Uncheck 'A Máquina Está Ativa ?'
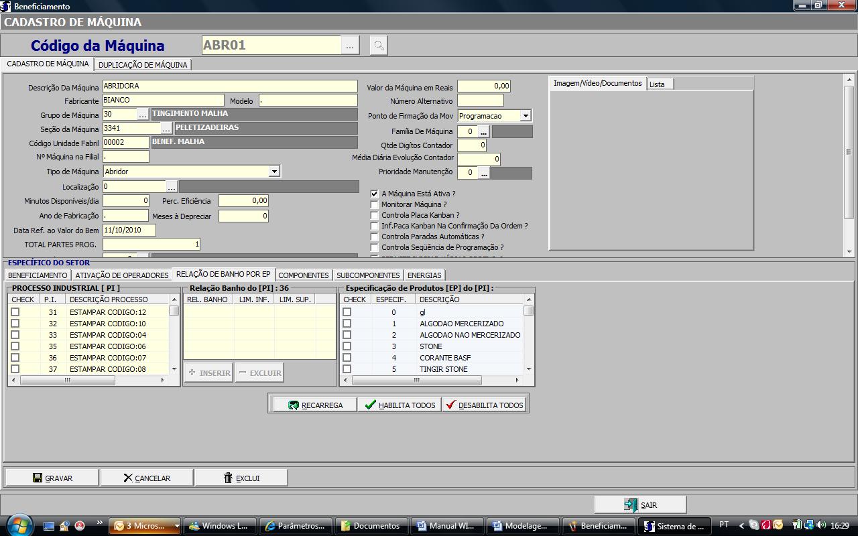Viewport: 858px width, 536px height. pyautogui.click(x=375, y=194)
